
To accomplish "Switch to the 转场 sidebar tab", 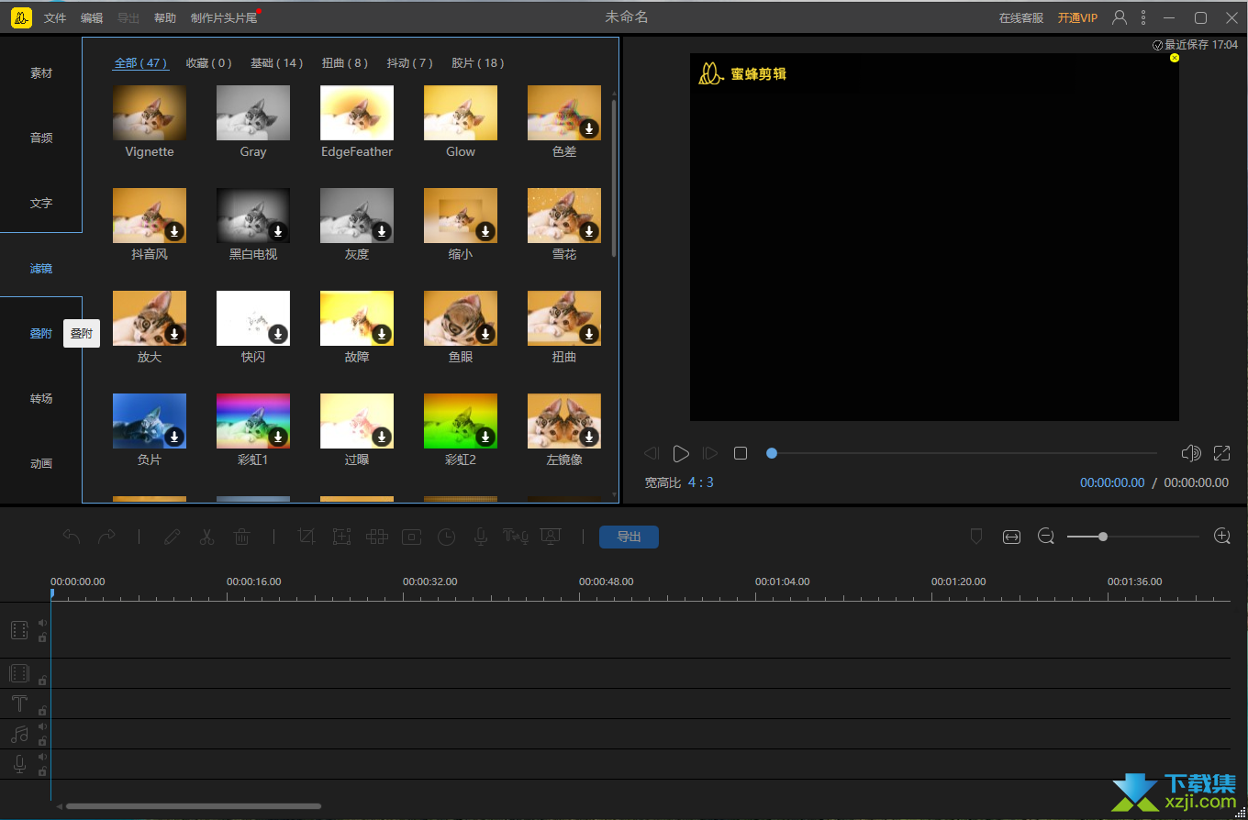I will click(x=41, y=399).
